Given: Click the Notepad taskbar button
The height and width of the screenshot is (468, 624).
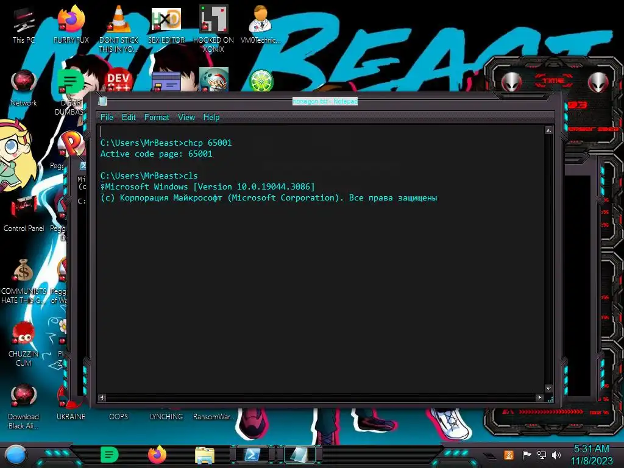Looking at the screenshot, I should point(299,455).
